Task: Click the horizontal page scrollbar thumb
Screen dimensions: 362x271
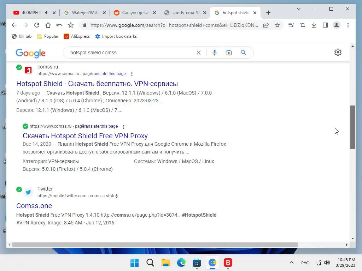Action: point(155,245)
